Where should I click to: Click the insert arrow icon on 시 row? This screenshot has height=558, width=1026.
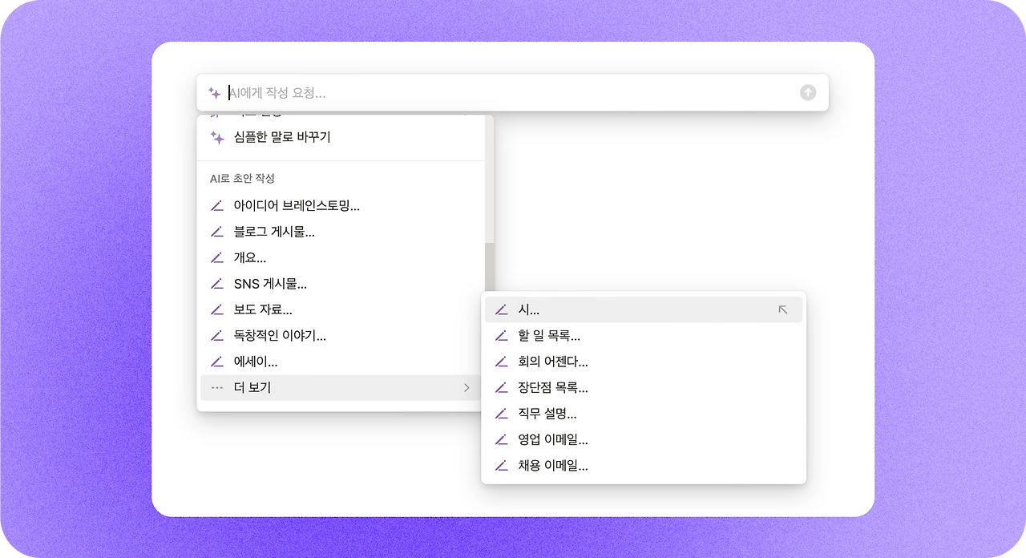click(x=783, y=309)
